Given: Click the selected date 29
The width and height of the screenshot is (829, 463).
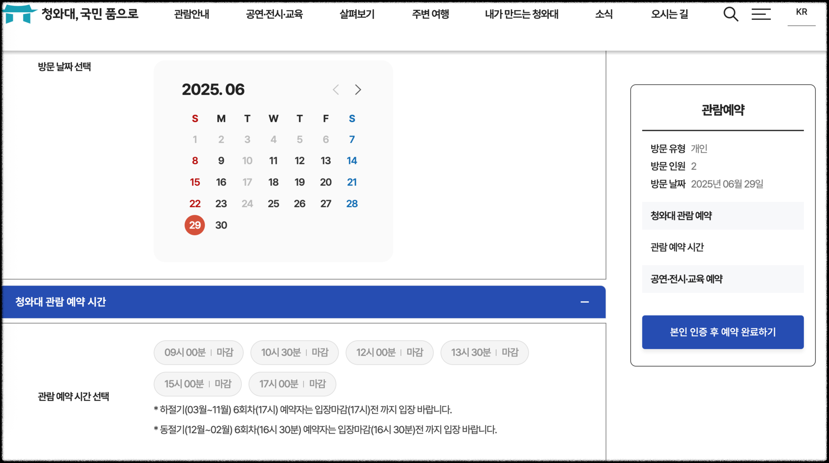Looking at the screenshot, I should click(x=195, y=225).
